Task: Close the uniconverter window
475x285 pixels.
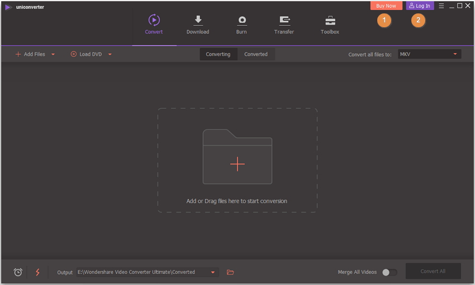Action: point(468,6)
